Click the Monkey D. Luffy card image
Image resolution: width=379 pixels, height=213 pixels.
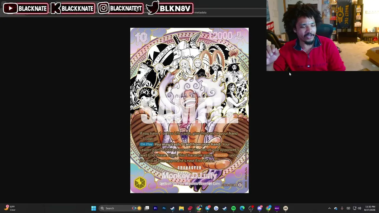[x=189, y=110]
